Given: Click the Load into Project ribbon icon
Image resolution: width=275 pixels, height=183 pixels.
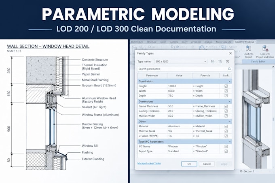Looking at the screenshot, I should point(248,49).
